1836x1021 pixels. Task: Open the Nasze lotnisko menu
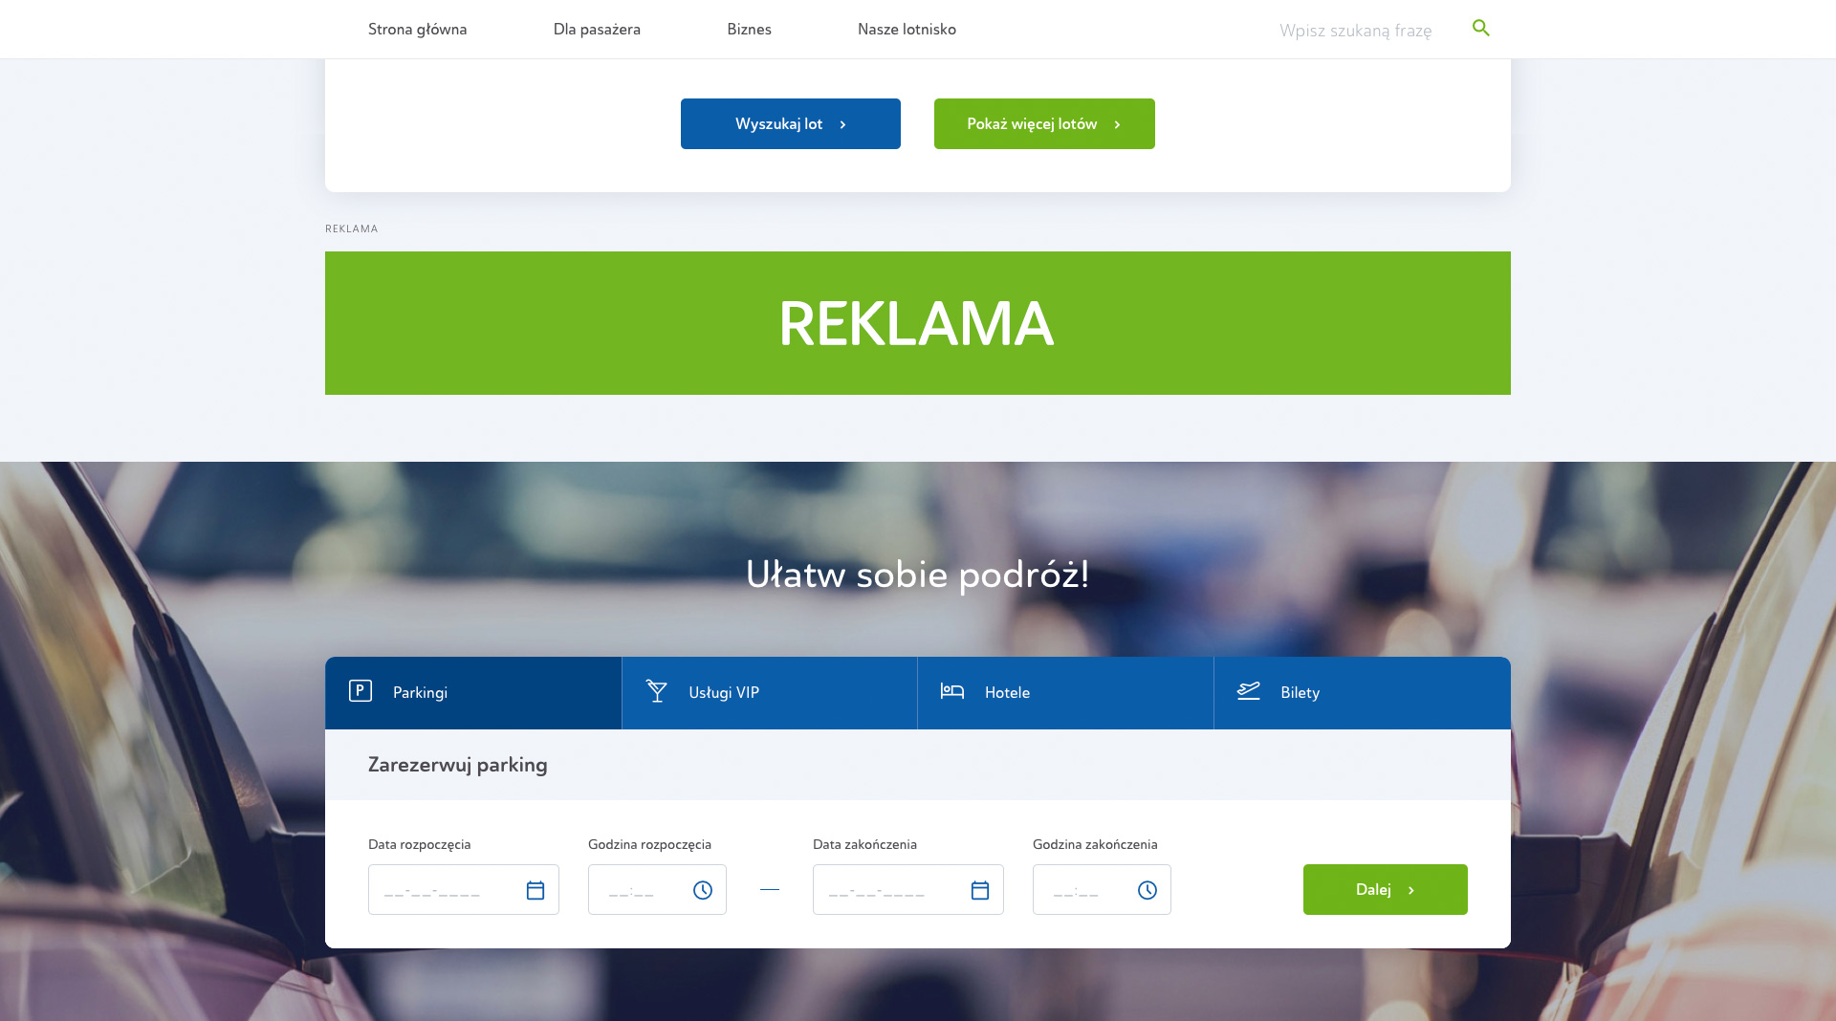(907, 29)
